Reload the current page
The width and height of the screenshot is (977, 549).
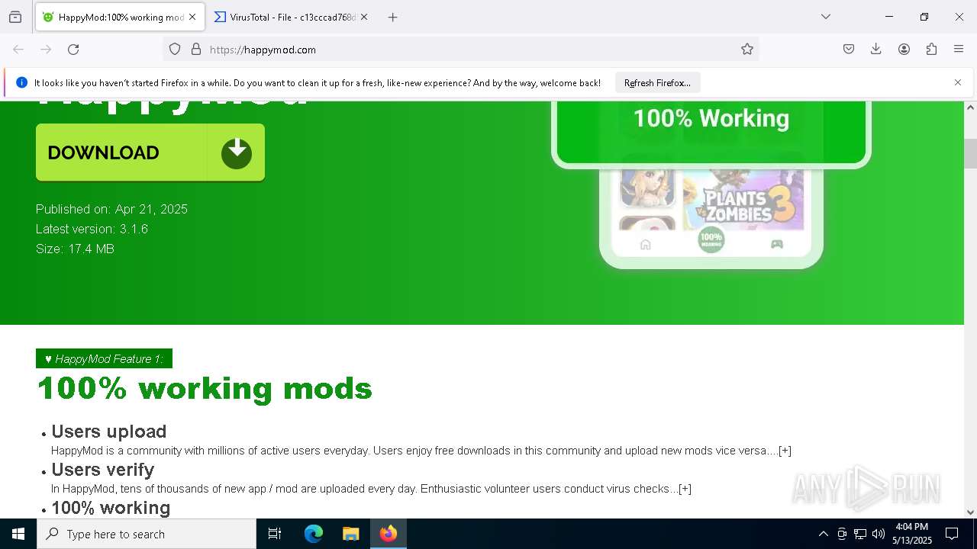[x=73, y=50]
